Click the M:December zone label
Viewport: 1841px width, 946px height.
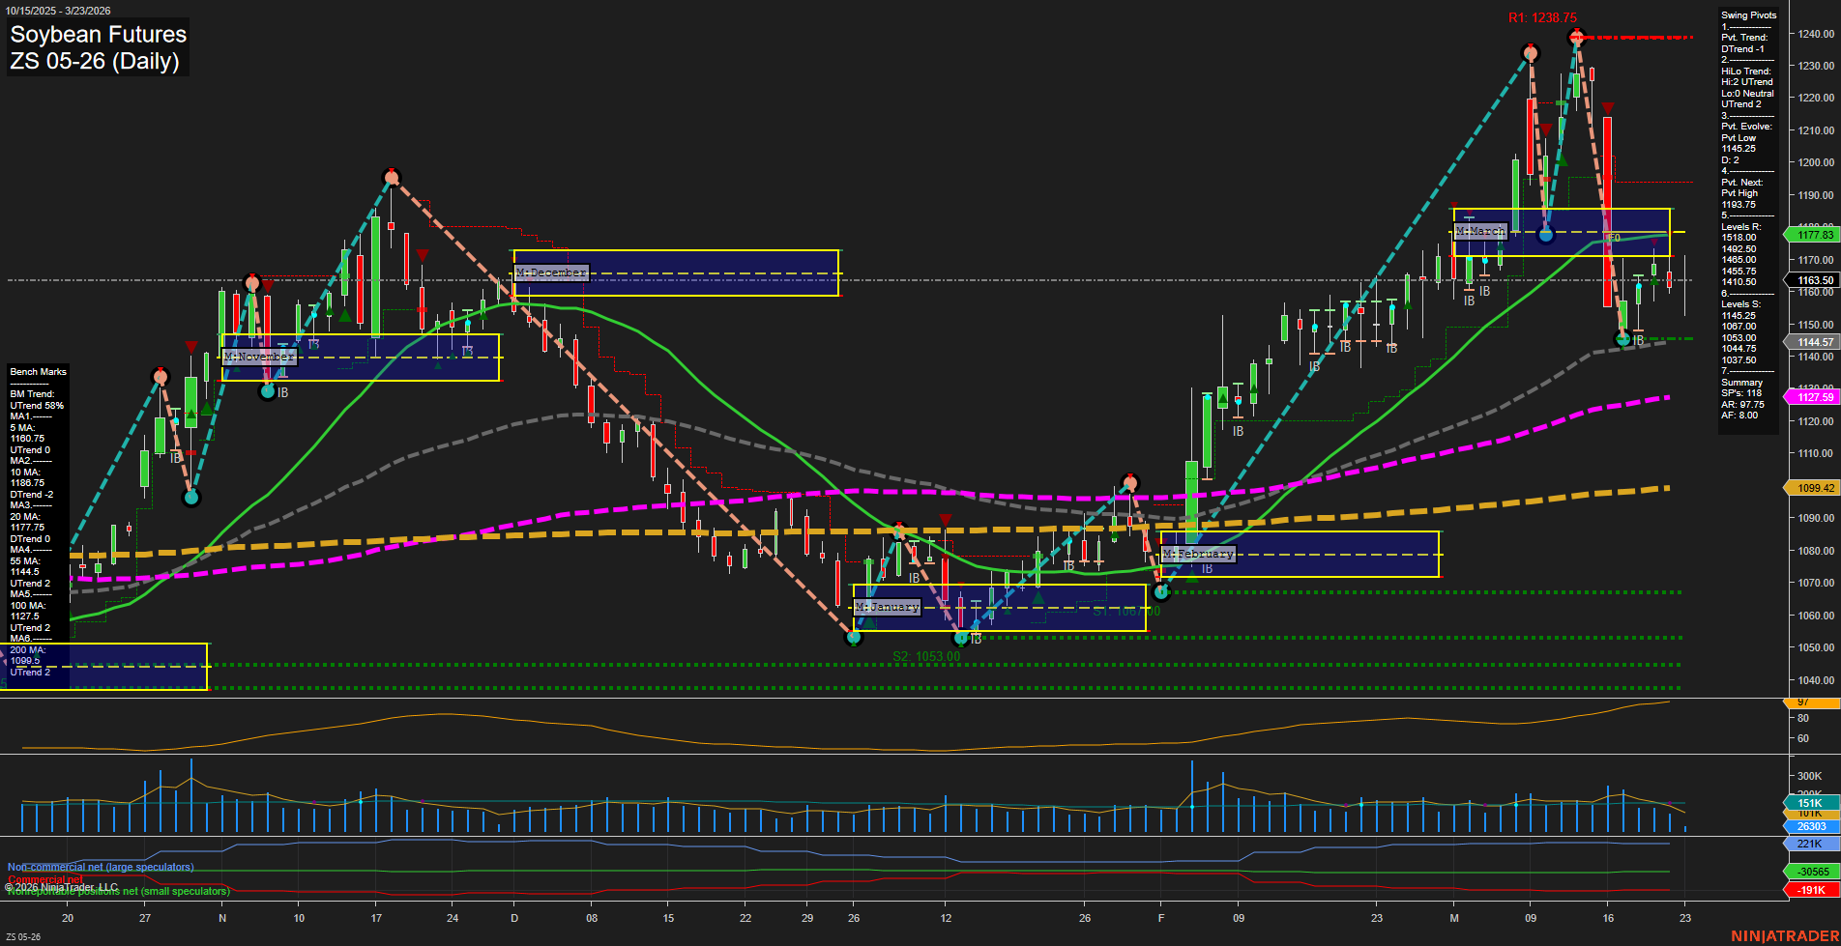pos(551,272)
